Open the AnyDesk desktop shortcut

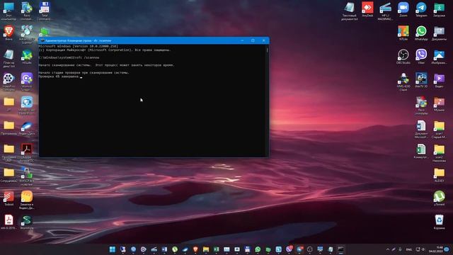tap(367, 9)
